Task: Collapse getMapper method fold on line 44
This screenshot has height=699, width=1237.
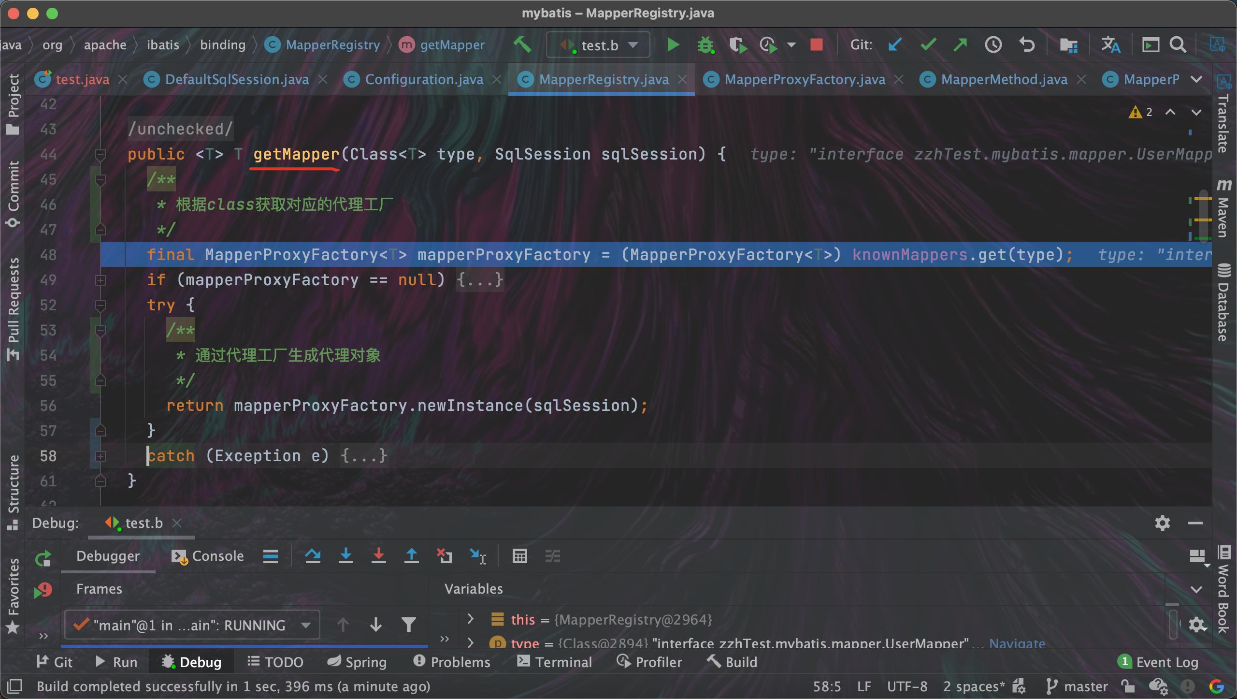Action: (x=101, y=155)
